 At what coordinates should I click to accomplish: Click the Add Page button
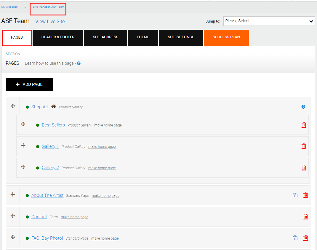(29, 84)
